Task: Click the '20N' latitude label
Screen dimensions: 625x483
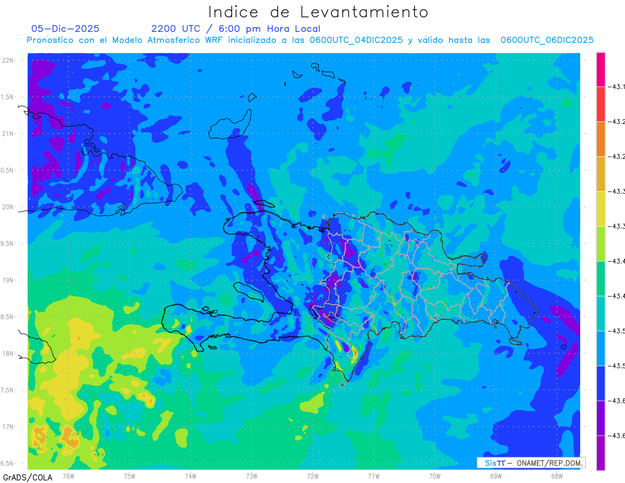Action: [x=8, y=207]
